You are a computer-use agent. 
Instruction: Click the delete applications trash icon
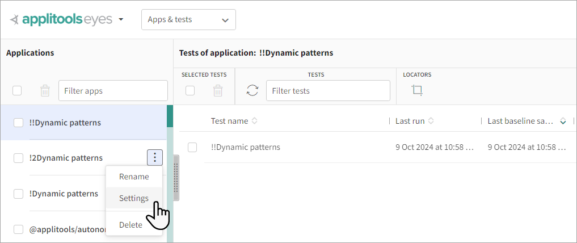tap(45, 91)
